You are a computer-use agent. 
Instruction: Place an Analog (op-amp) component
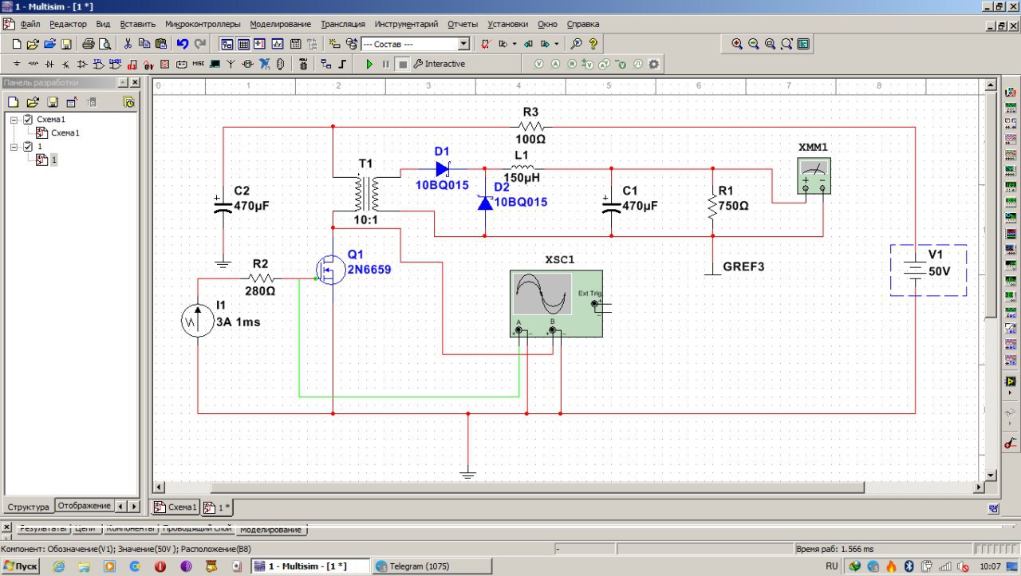(x=82, y=64)
